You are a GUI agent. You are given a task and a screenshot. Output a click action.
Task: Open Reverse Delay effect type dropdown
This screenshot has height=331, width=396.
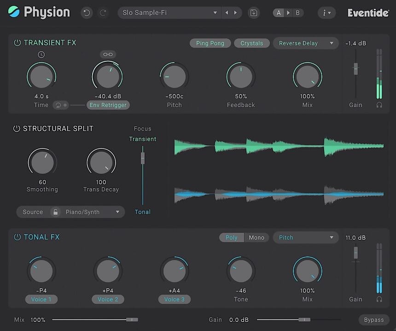click(306, 43)
